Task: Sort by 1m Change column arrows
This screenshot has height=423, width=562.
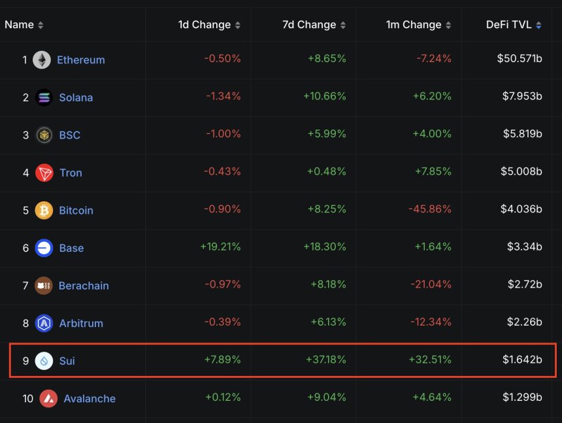Action: (x=448, y=25)
